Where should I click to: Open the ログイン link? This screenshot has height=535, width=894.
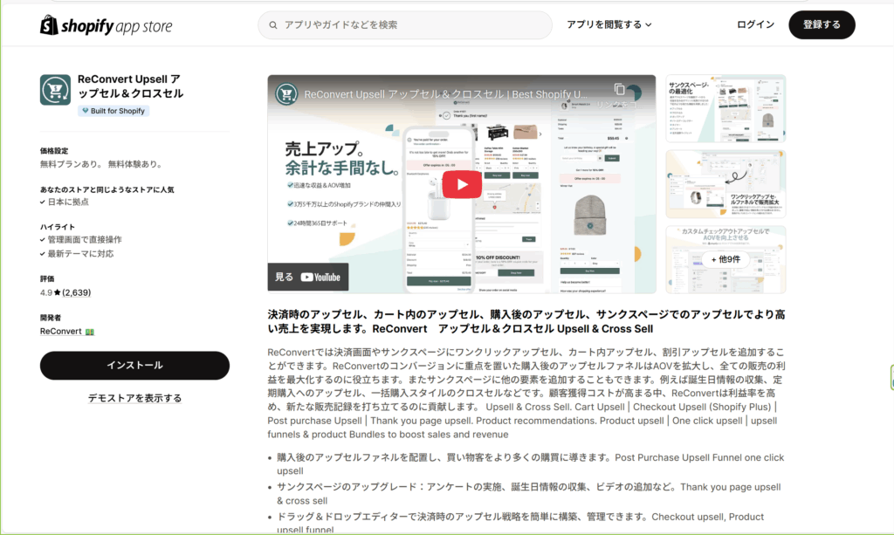click(x=755, y=24)
